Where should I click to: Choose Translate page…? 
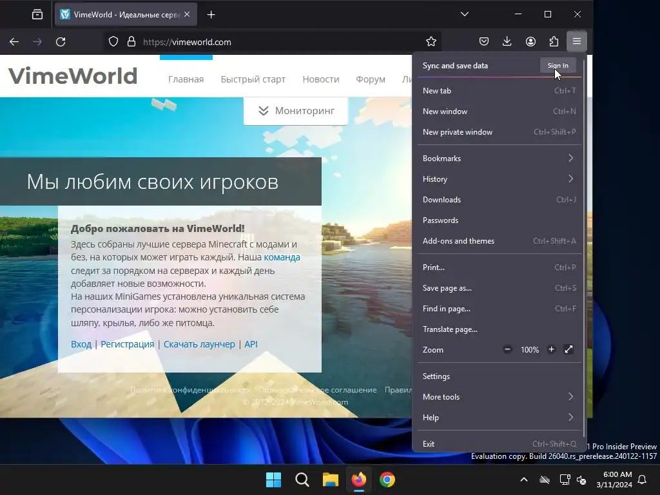point(500,329)
